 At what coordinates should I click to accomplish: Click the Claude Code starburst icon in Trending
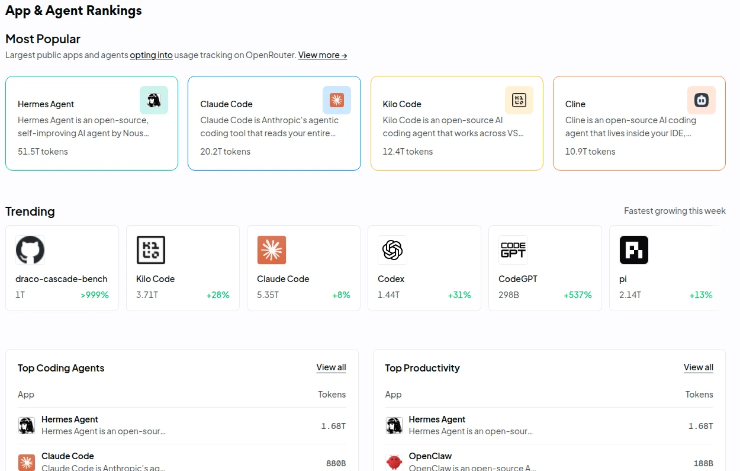(x=272, y=250)
